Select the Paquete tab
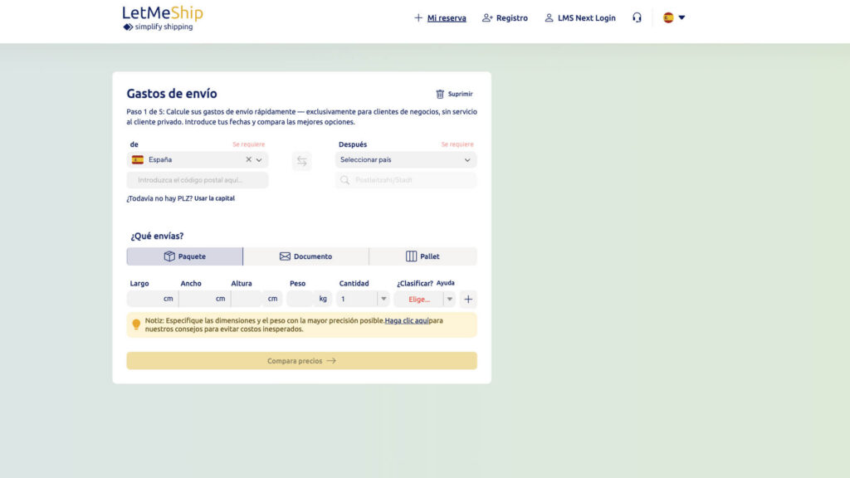This screenshot has width=850, height=478. pos(185,256)
